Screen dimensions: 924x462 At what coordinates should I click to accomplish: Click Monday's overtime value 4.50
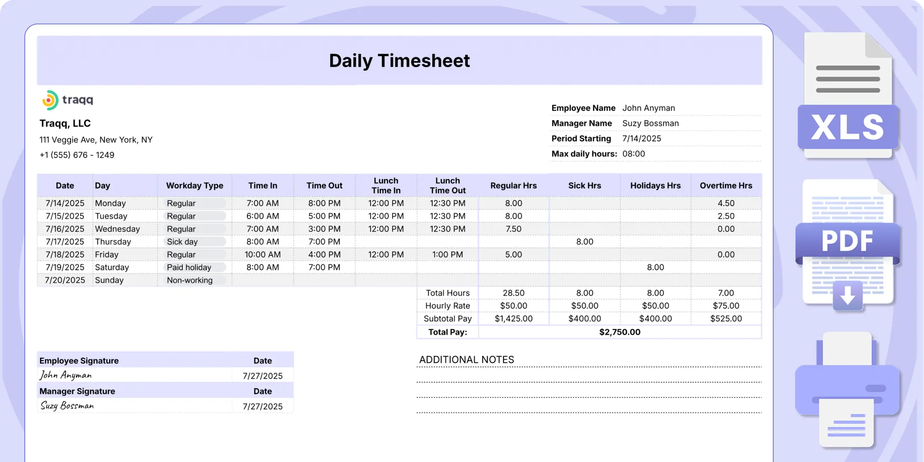[726, 203]
